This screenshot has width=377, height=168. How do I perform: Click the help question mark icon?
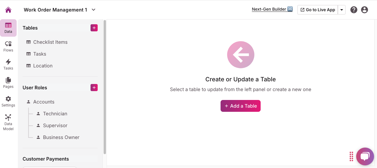pos(354,10)
